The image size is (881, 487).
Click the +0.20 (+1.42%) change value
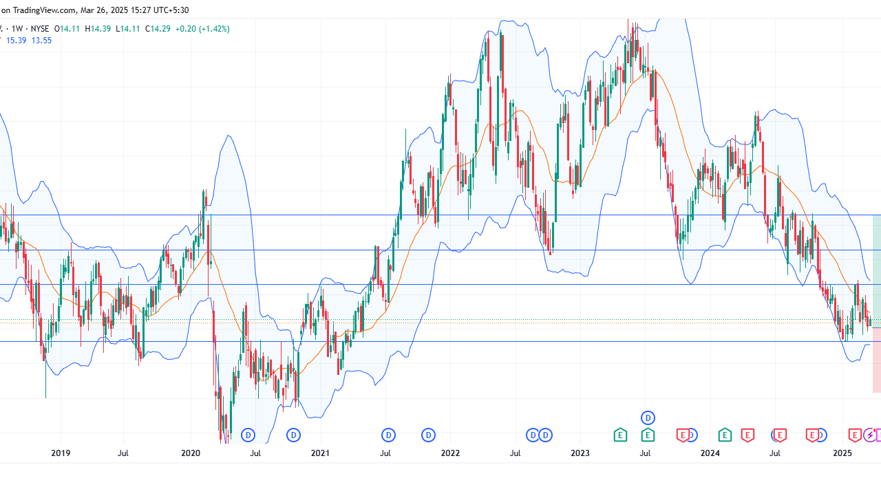point(202,29)
